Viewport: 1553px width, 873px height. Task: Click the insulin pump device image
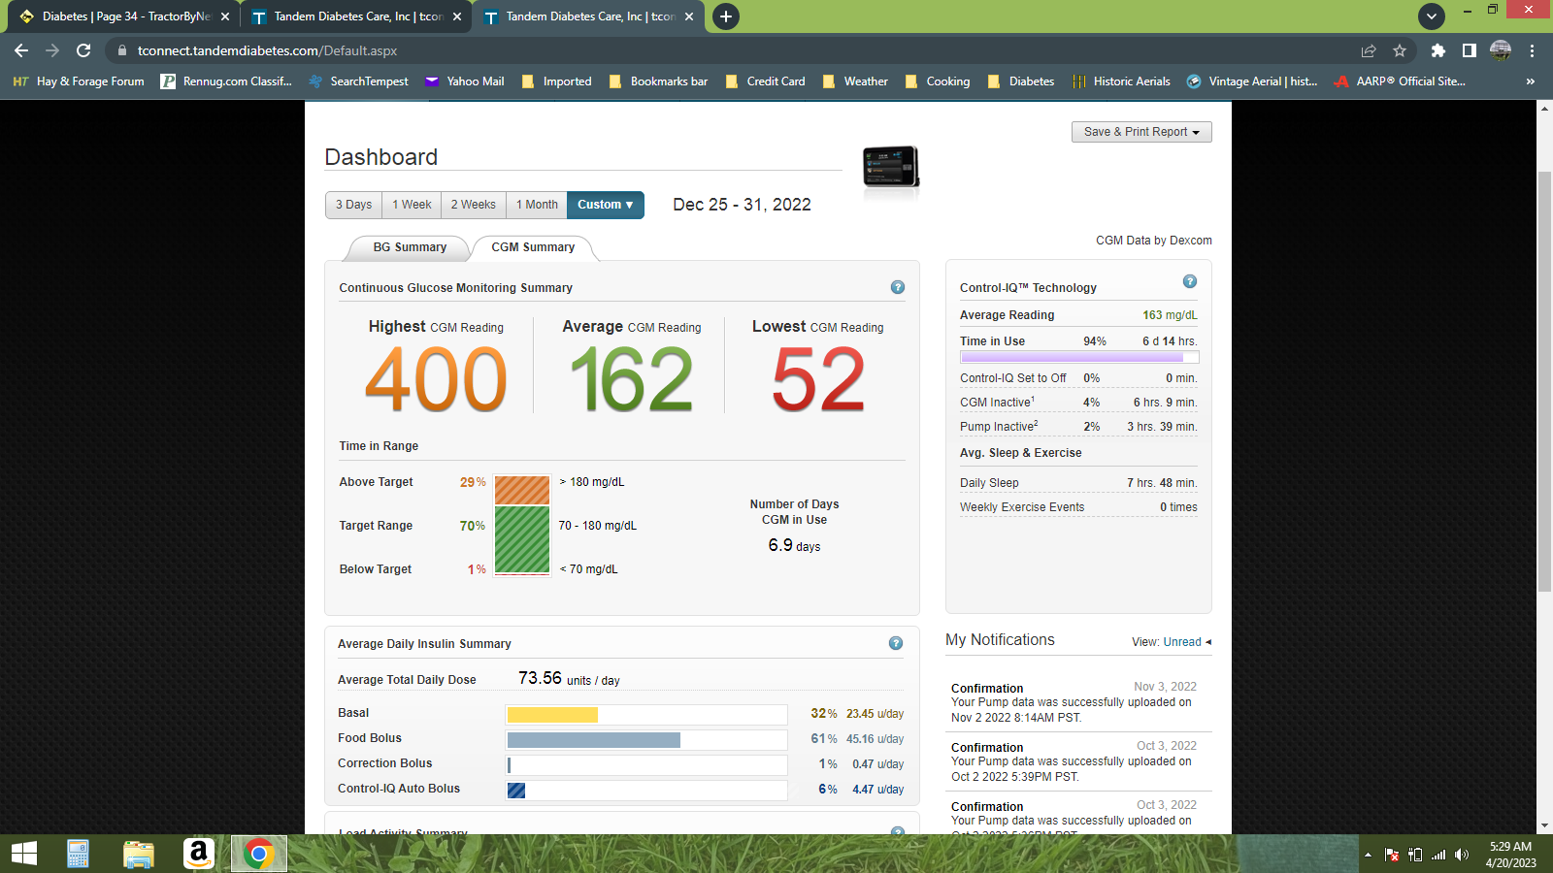[890, 167]
